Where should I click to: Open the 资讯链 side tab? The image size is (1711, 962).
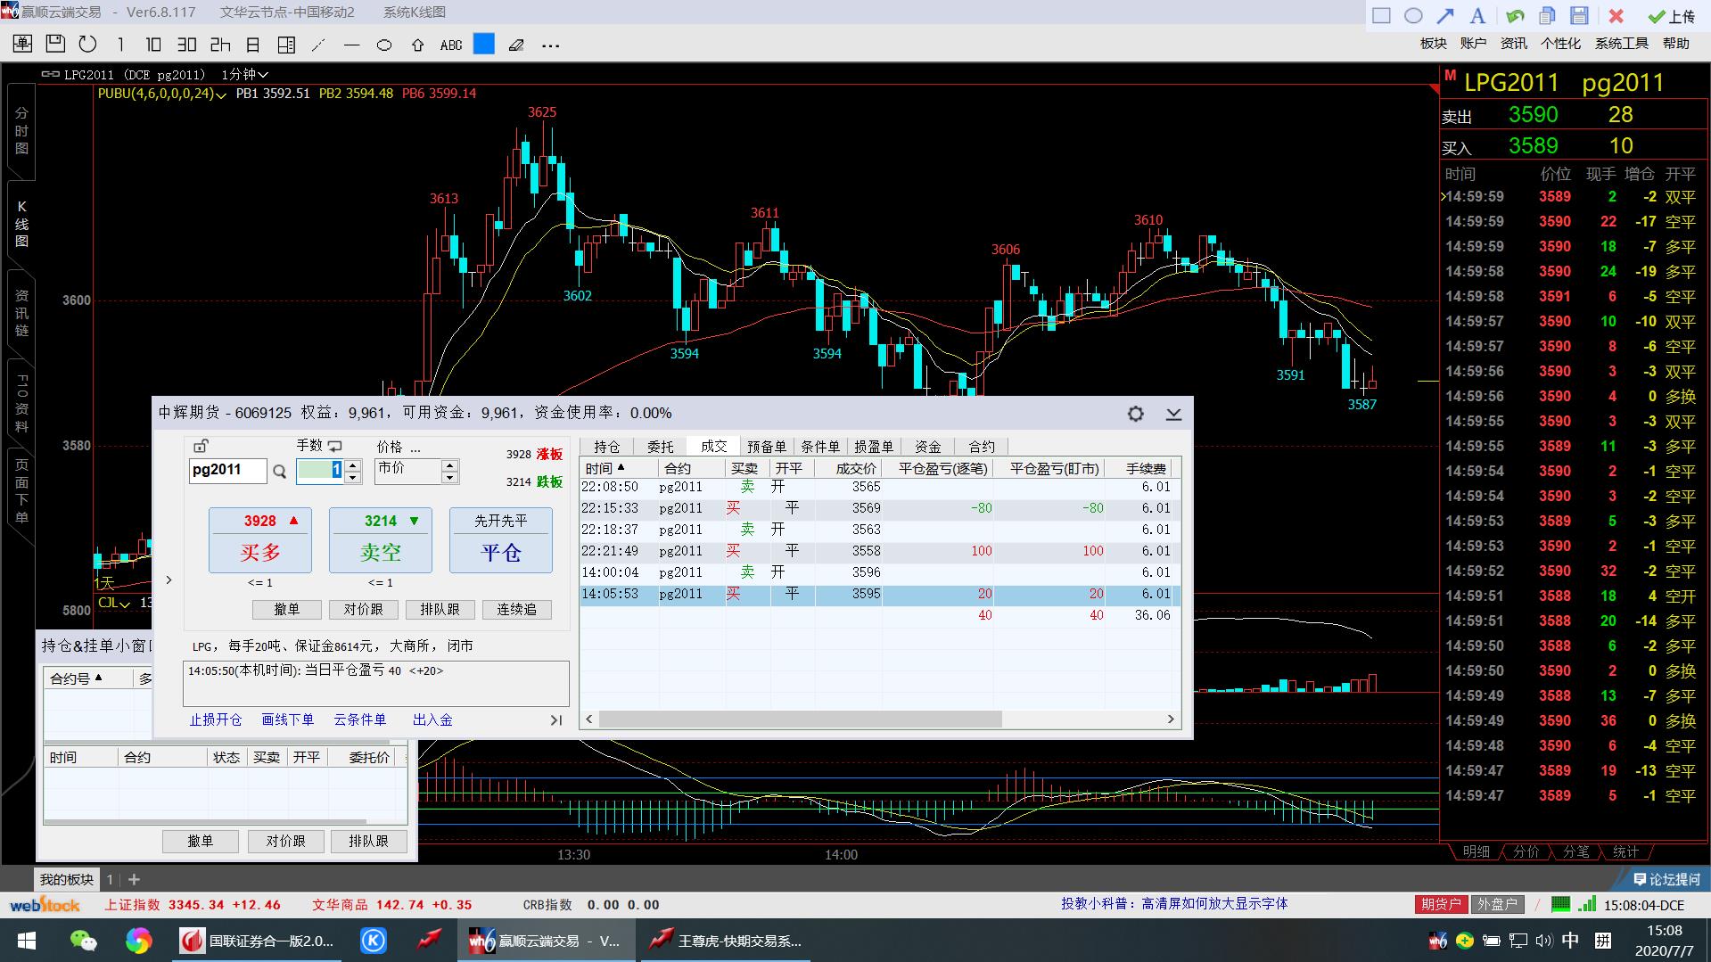(x=21, y=312)
